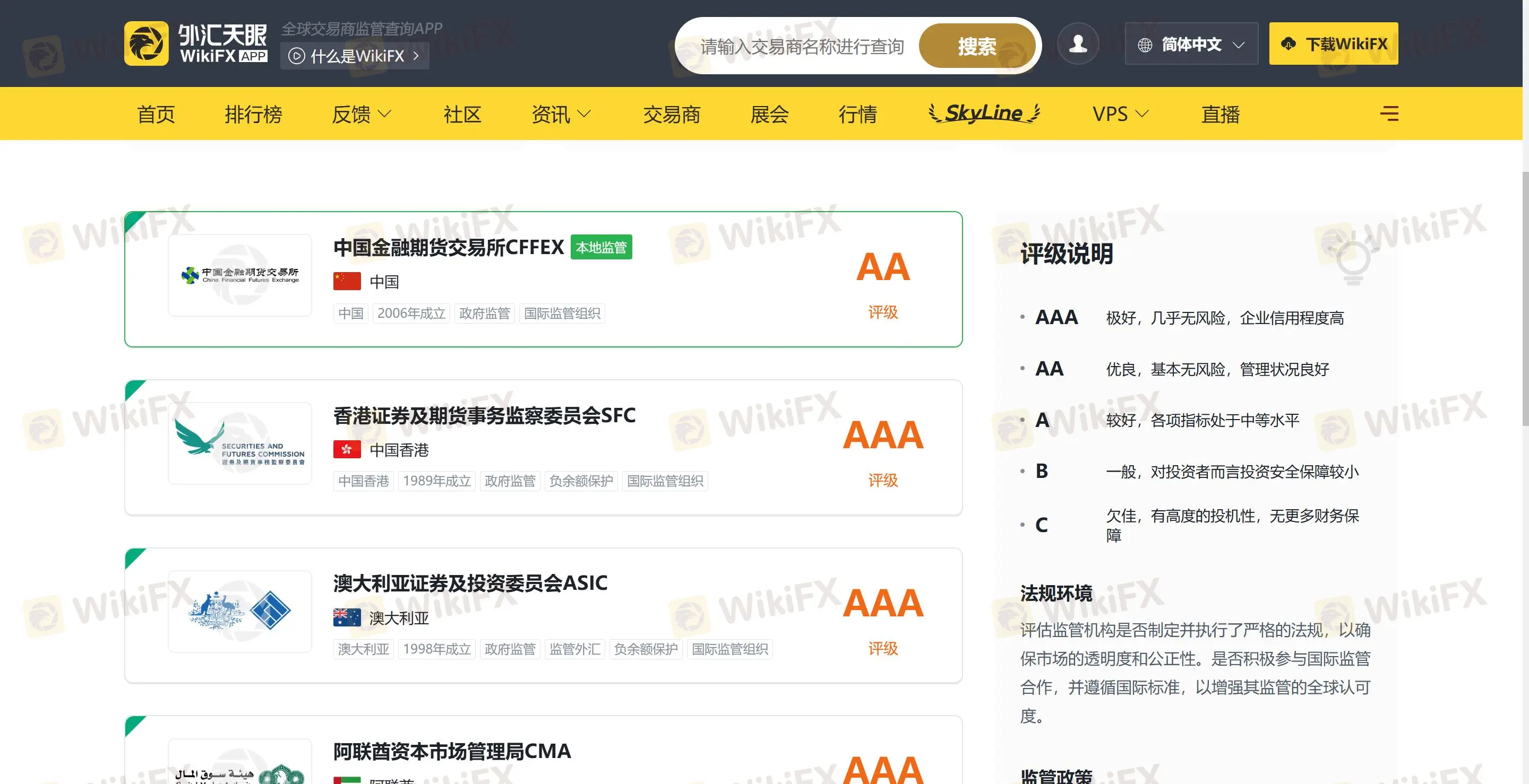
Task: Expand the VPS menu dropdown
Action: (x=1121, y=114)
